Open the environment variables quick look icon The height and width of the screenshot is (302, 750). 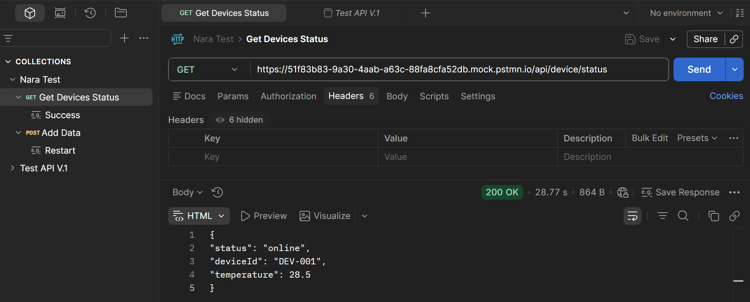(740, 13)
